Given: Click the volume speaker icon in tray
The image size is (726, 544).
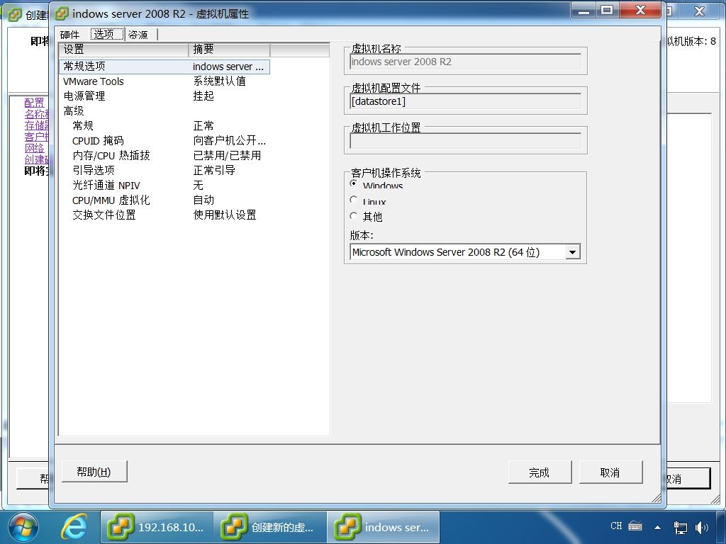Looking at the screenshot, I should [701, 527].
